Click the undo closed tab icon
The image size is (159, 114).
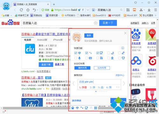[34, 10]
